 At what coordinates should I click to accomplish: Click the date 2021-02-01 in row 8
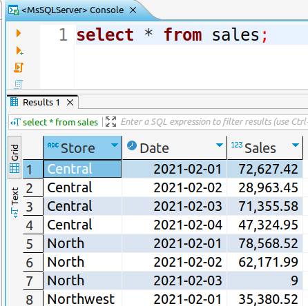pos(174,298)
